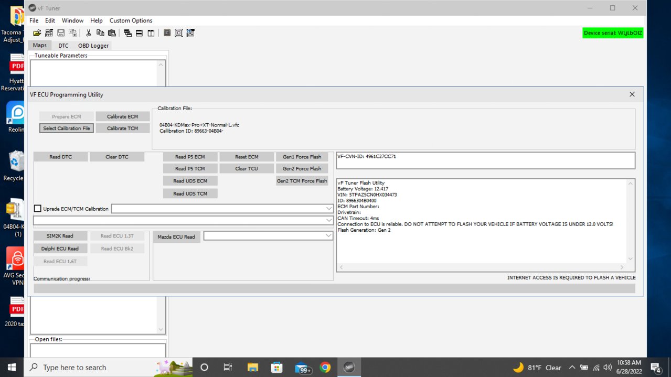The image size is (671, 377).
Task: Expand the wide dropdown below the Upgrade checkbox
Action: pos(329,220)
